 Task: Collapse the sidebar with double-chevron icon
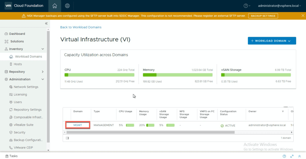pos(46,23)
